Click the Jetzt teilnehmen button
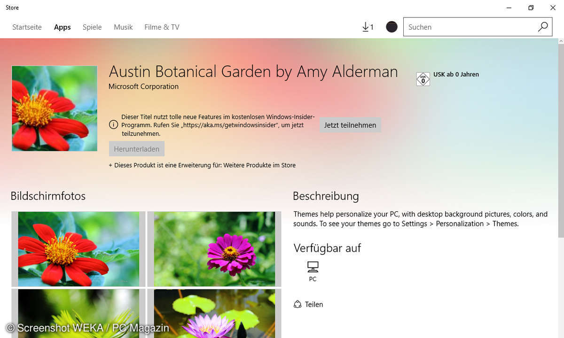The width and height of the screenshot is (564, 338). click(350, 125)
